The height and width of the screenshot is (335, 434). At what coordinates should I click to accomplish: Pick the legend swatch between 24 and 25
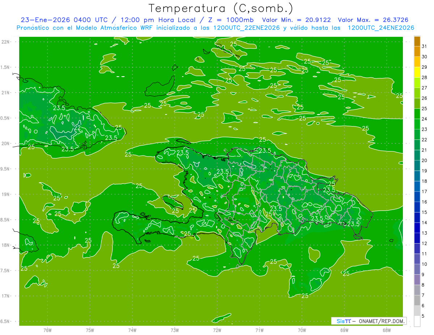tap(417, 114)
